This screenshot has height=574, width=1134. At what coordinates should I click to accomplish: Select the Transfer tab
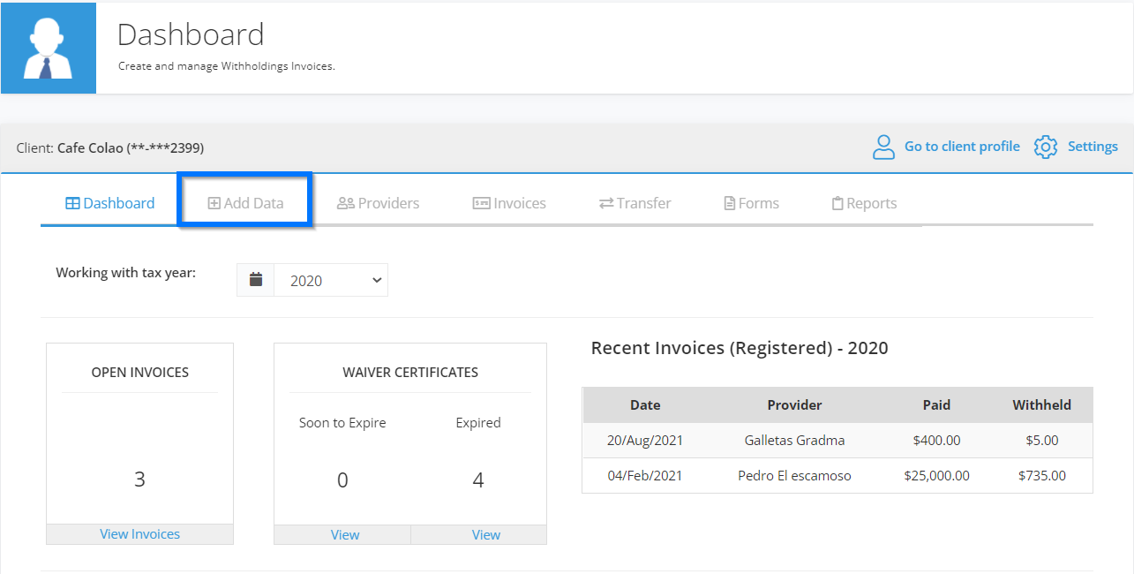635,203
